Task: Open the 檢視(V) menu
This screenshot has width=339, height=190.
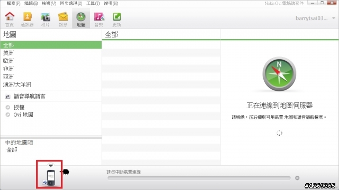Action: [49, 4]
